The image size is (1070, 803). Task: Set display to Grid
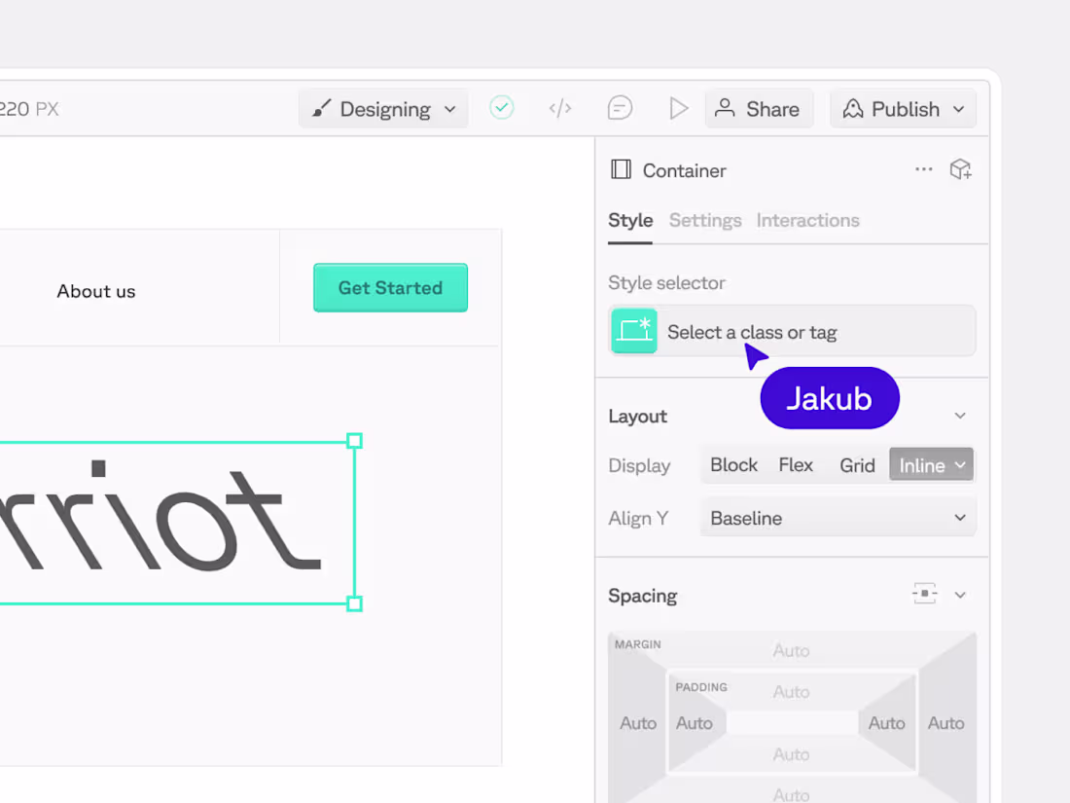pyautogui.click(x=857, y=465)
